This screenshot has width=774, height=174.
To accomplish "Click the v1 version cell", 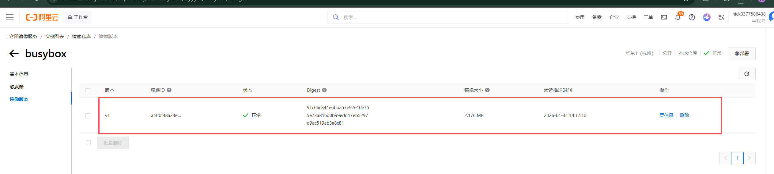I will point(107,115).
